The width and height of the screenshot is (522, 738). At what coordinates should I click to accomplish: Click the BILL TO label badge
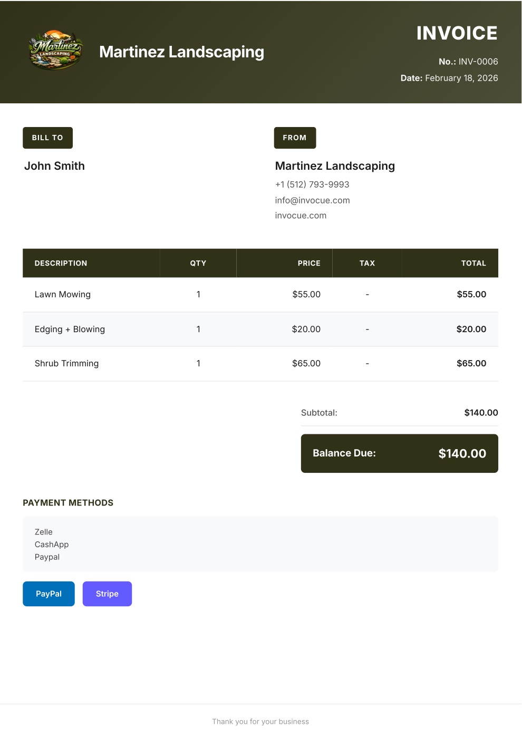pos(47,138)
